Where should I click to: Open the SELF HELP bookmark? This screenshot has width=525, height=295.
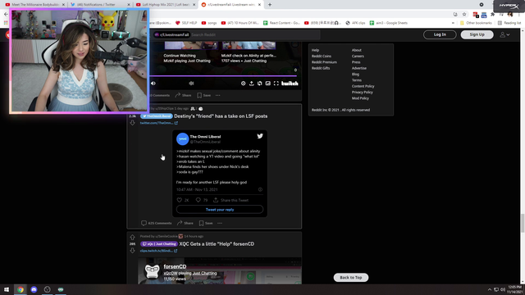(x=186, y=23)
